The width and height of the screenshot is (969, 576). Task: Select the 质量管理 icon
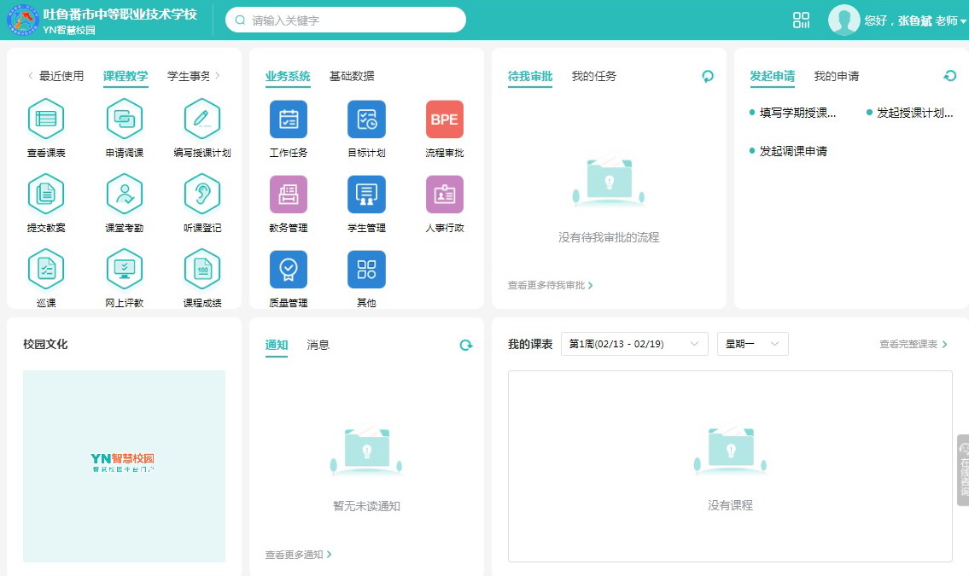tap(289, 269)
